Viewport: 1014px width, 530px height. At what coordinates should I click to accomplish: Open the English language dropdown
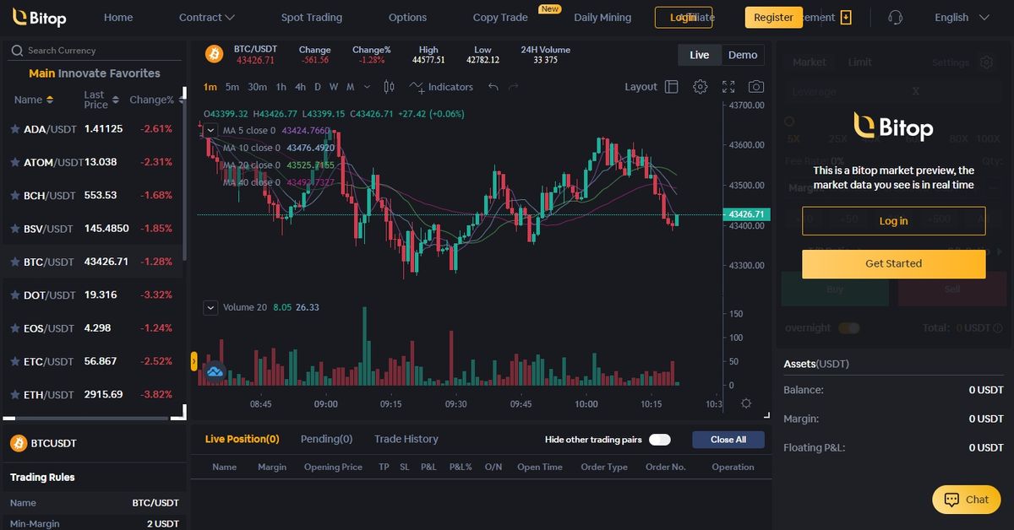[x=962, y=17]
